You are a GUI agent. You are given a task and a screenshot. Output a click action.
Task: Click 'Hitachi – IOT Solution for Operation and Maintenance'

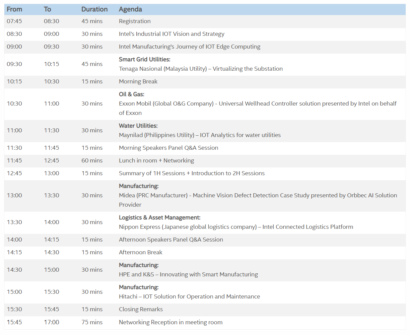point(189,296)
